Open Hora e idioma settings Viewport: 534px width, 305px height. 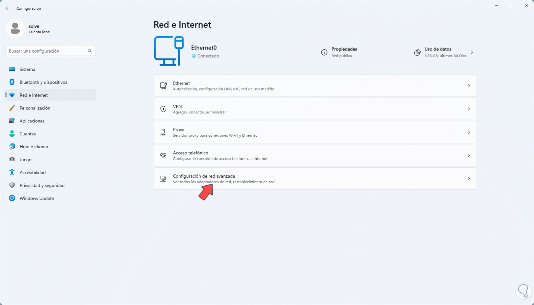click(x=51, y=147)
